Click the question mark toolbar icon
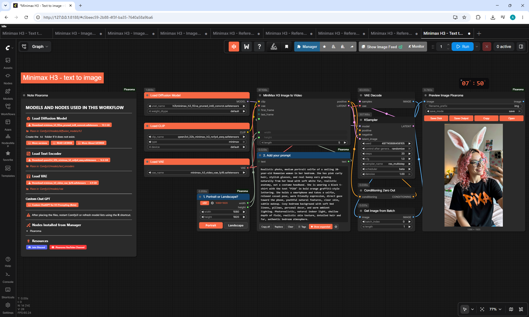Viewport: 529px width, 317px height. pyautogui.click(x=259, y=47)
